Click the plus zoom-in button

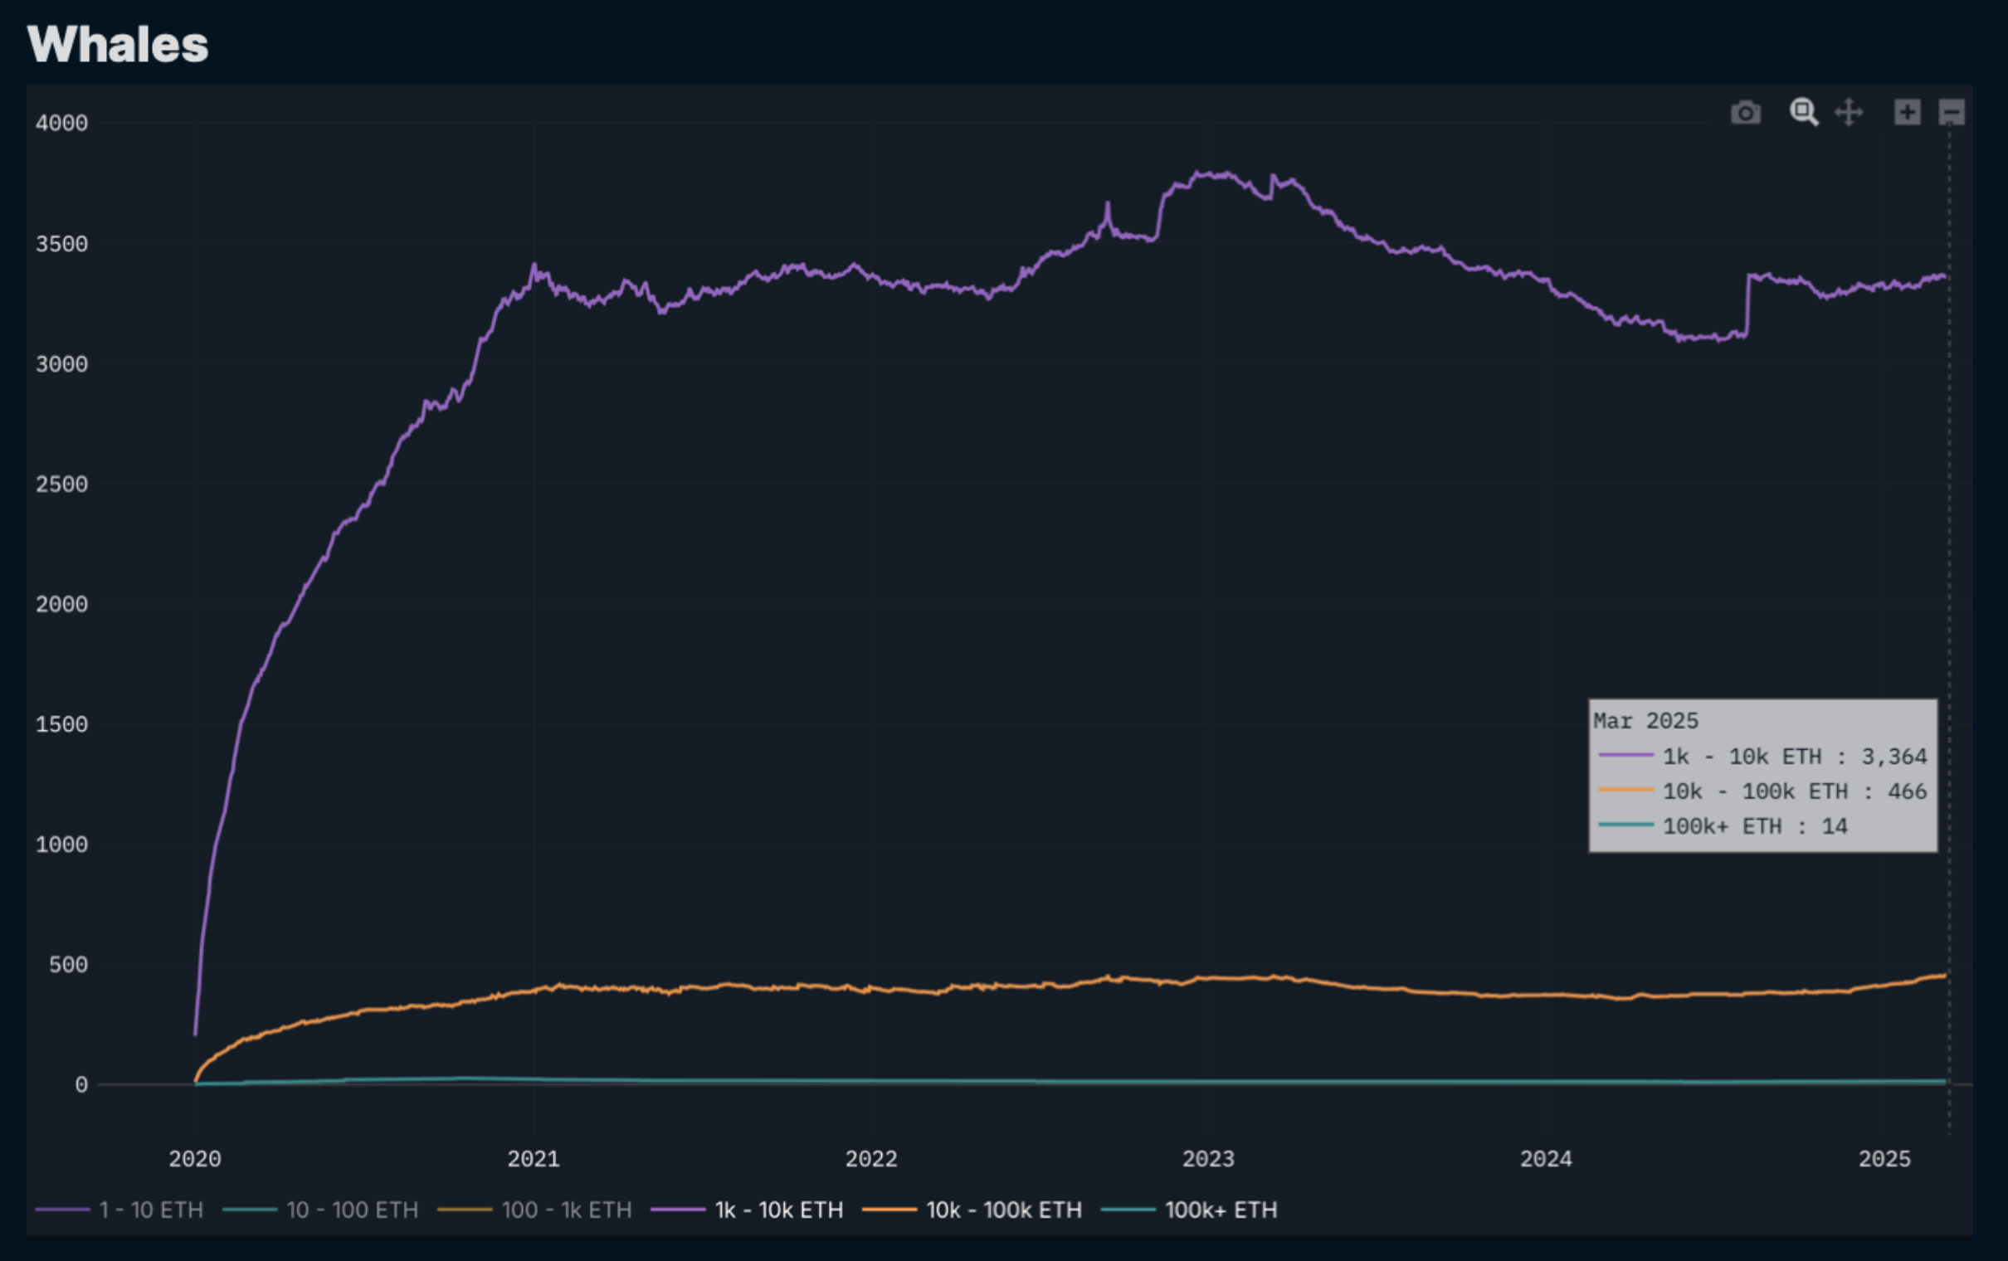1906,112
